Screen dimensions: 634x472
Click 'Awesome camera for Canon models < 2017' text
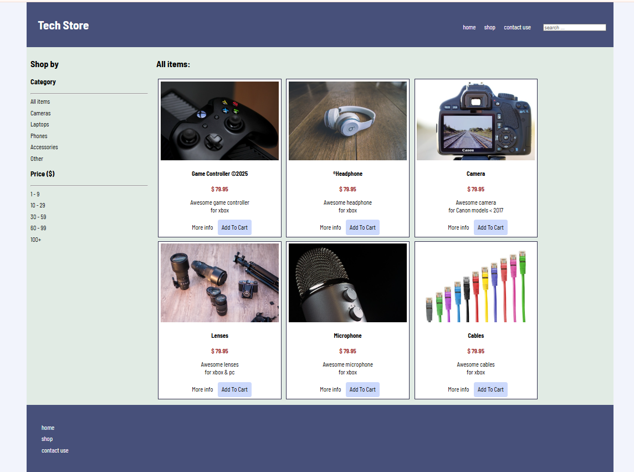tap(476, 206)
